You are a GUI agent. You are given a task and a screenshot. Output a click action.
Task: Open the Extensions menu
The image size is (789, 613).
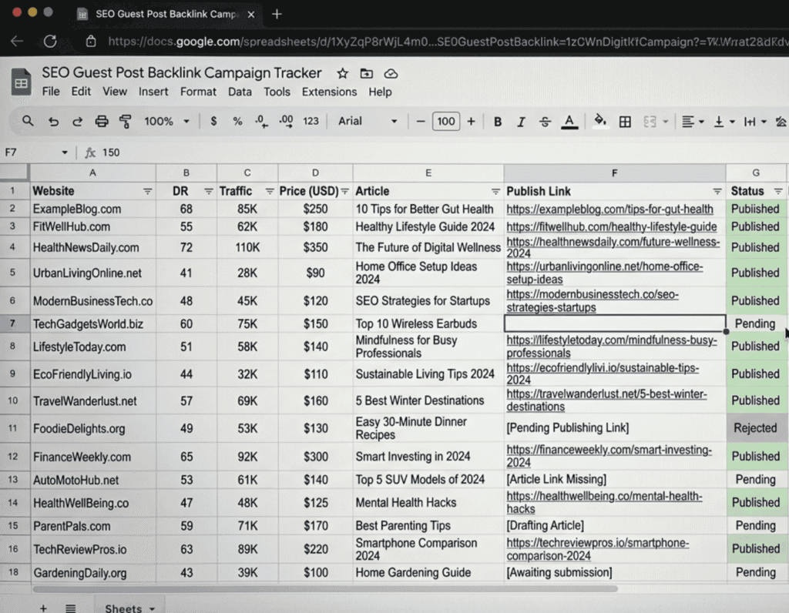point(329,92)
